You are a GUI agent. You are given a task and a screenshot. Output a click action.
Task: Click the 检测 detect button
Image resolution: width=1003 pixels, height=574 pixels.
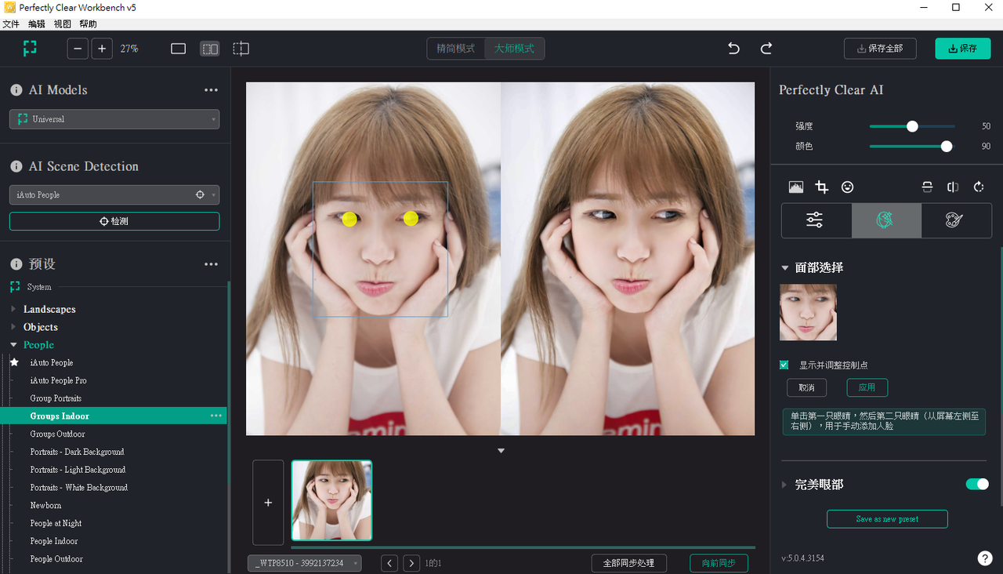(114, 221)
